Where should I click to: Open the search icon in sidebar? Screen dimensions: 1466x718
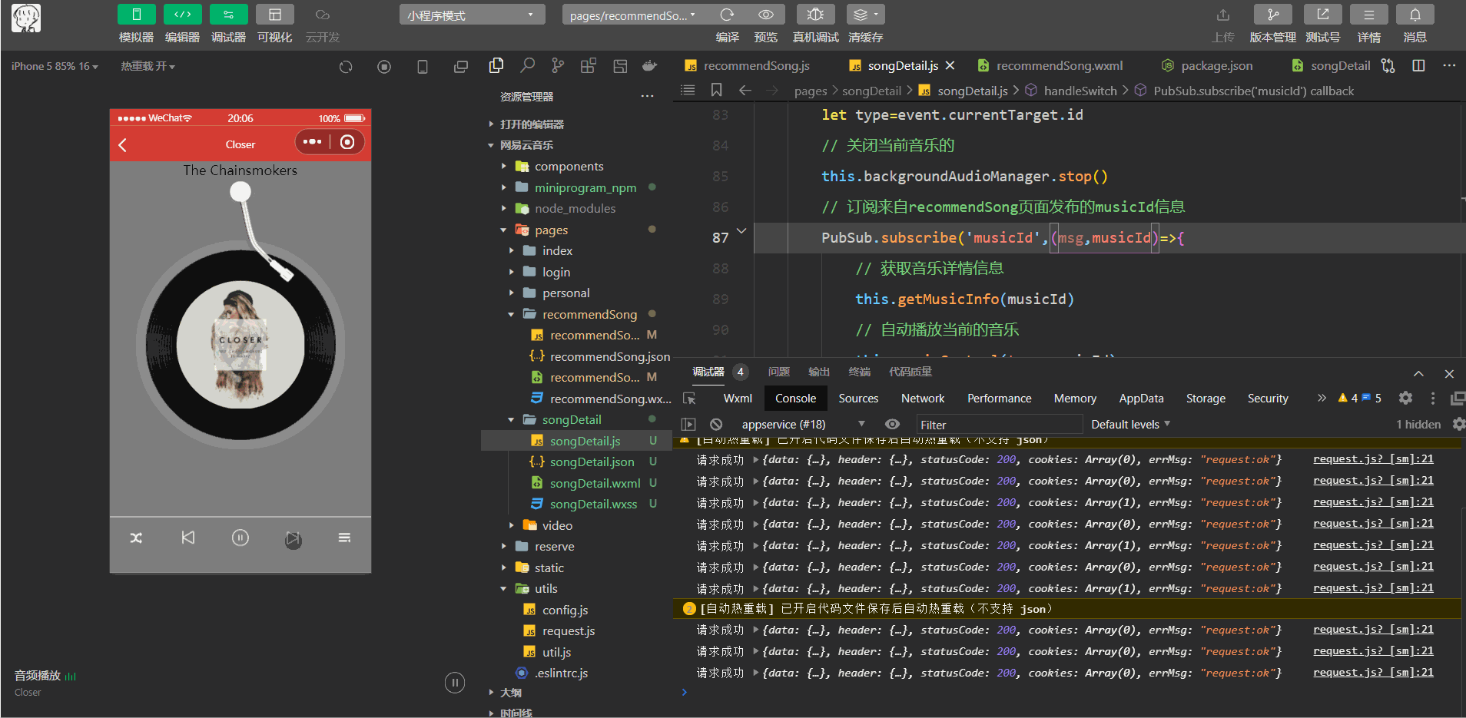[527, 66]
